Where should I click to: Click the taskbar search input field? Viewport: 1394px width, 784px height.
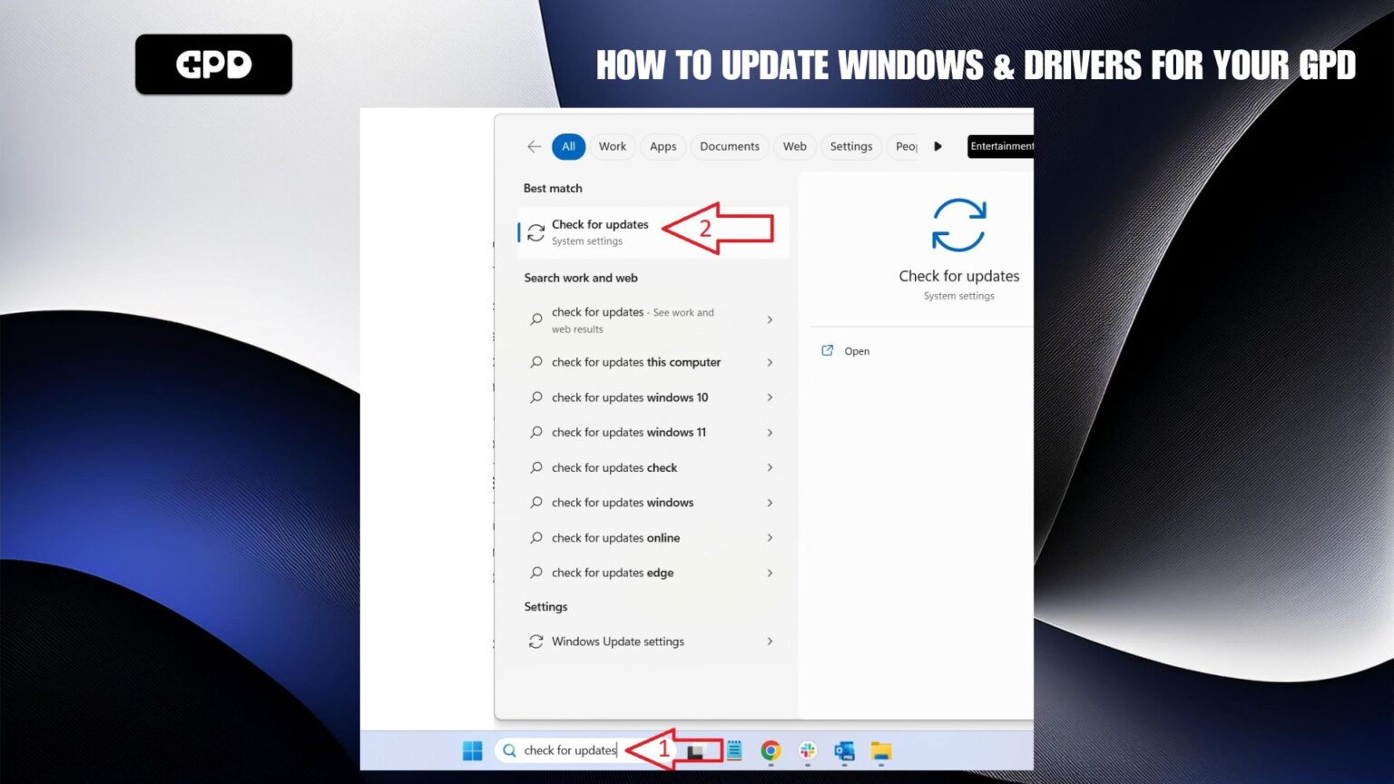click(567, 750)
